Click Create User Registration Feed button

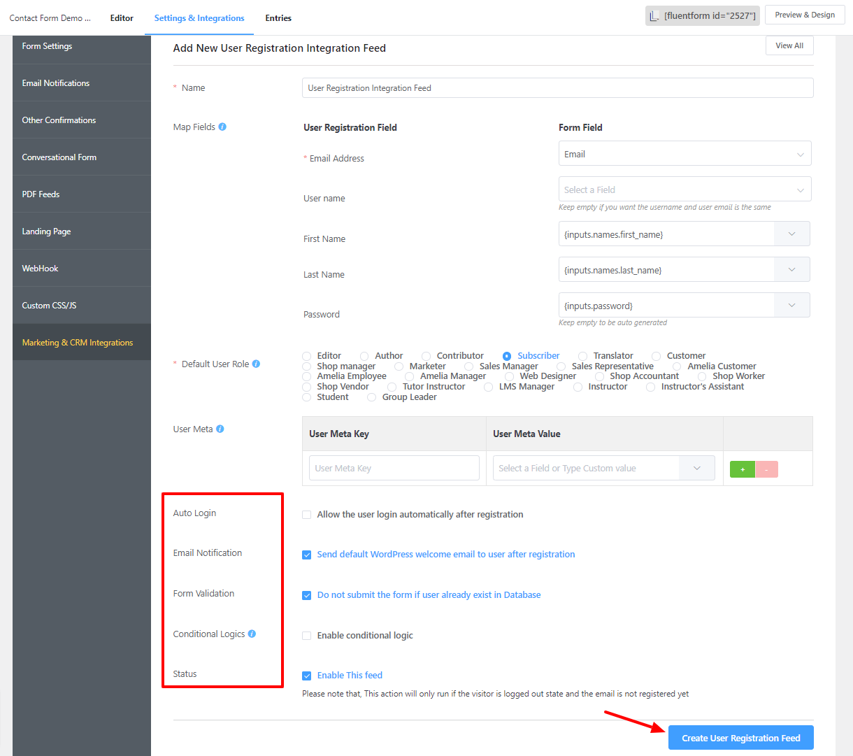pos(741,738)
